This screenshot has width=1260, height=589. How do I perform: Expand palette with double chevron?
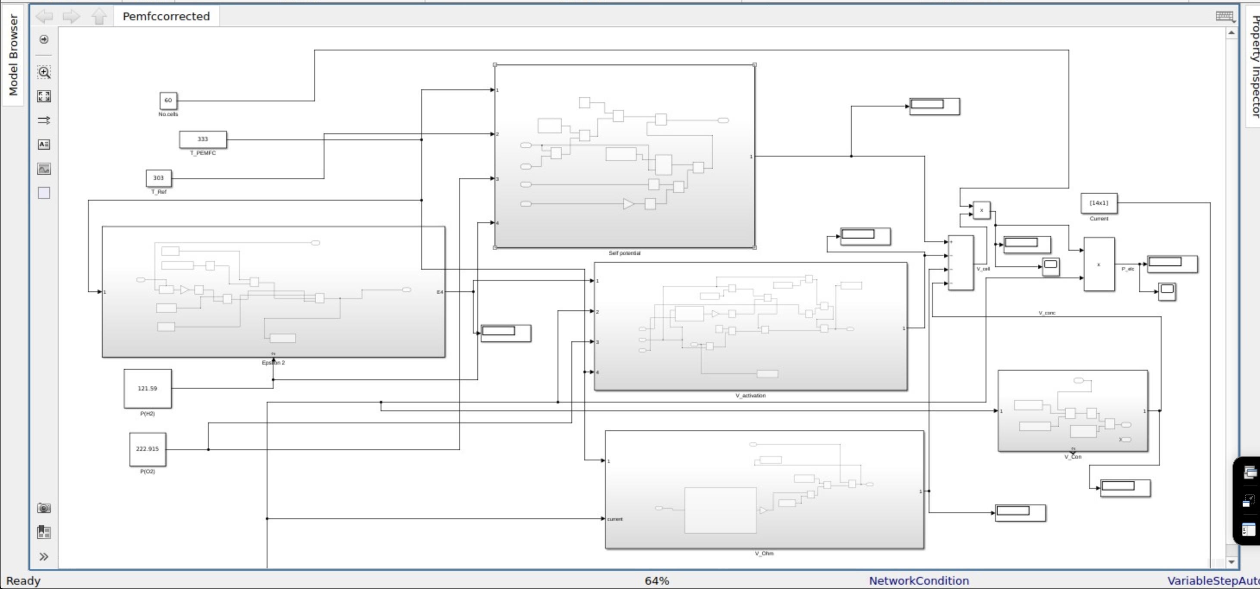tap(44, 557)
